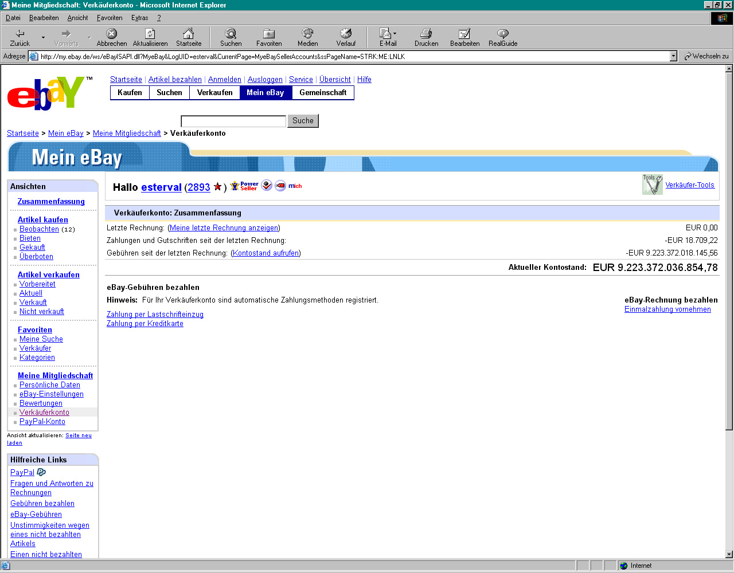Refresh page with Aktualisieren icon

(150, 34)
